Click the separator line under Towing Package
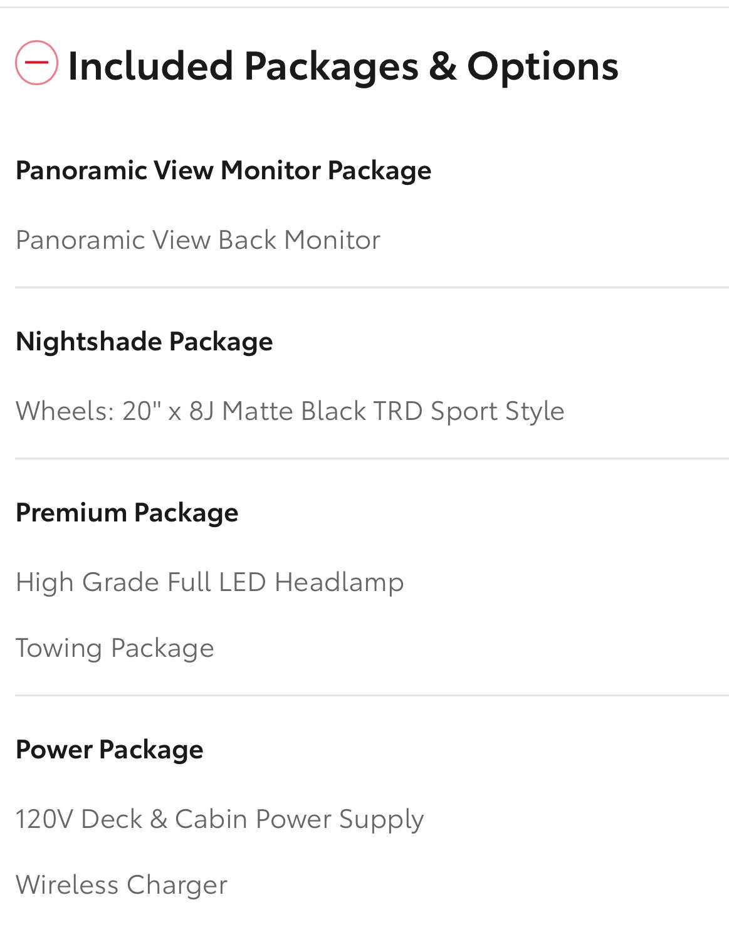The image size is (729, 937). pos(364,696)
